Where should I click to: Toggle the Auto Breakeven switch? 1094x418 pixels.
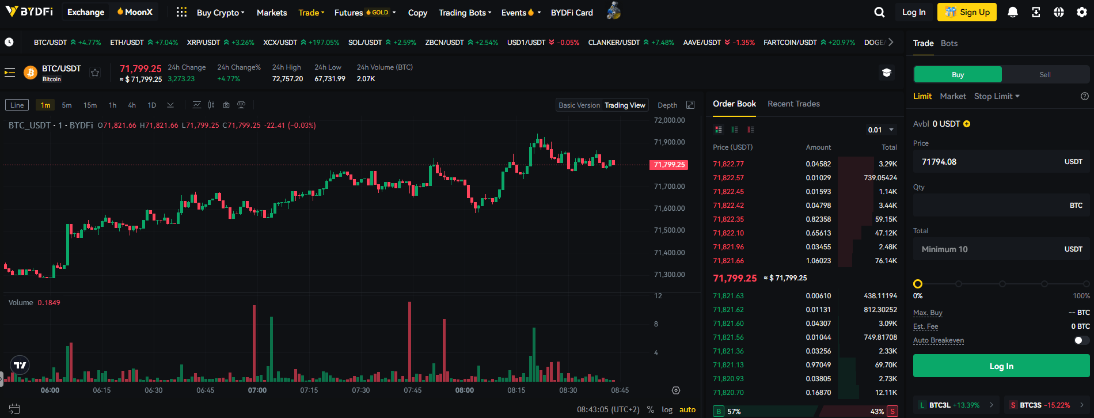click(1081, 340)
